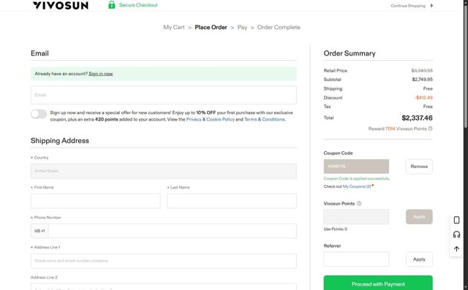Open the Privacy & Cookie Policy link
The image size is (468, 290).
(211, 119)
